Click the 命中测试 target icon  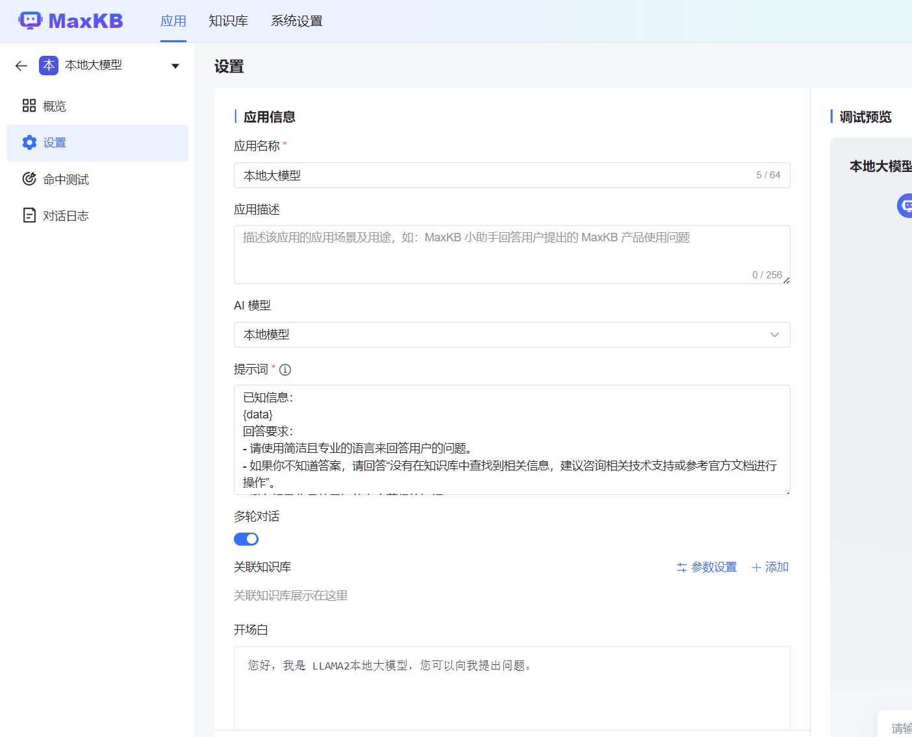(29, 179)
